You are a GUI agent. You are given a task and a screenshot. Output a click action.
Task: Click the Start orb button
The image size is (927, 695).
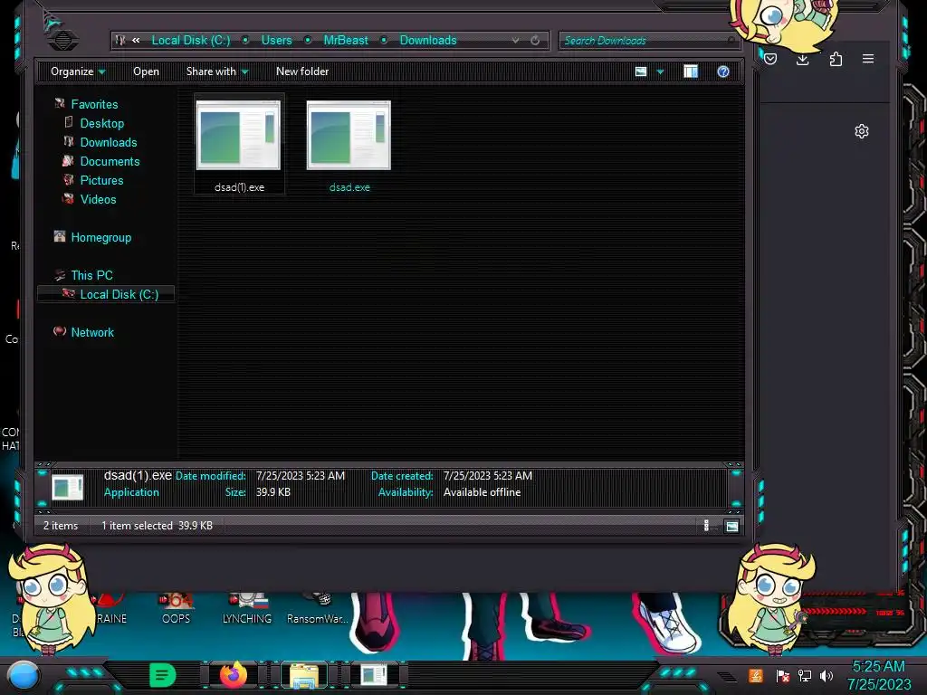point(23,675)
